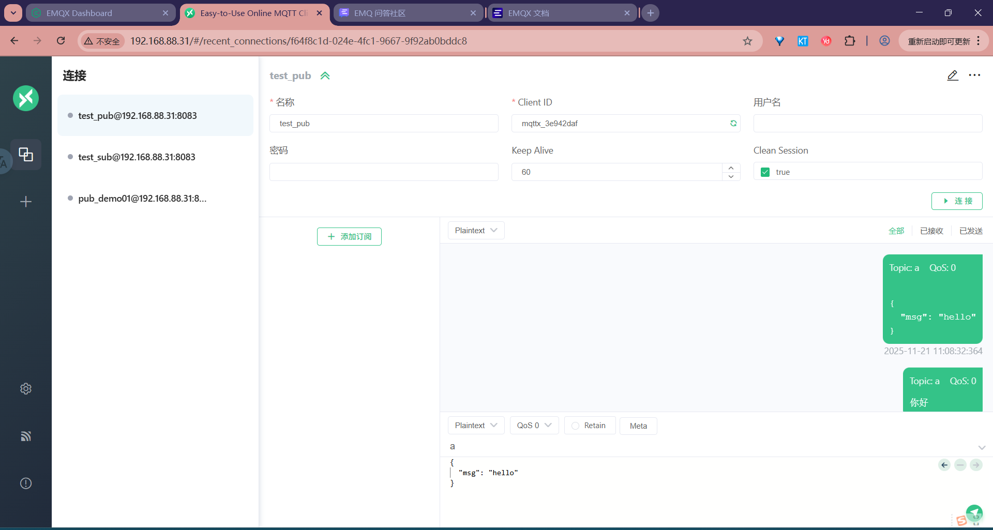The height and width of the screenshot is (530, 993).
Task: Open the QoS 0 dropdown
Action: (534, 426)
